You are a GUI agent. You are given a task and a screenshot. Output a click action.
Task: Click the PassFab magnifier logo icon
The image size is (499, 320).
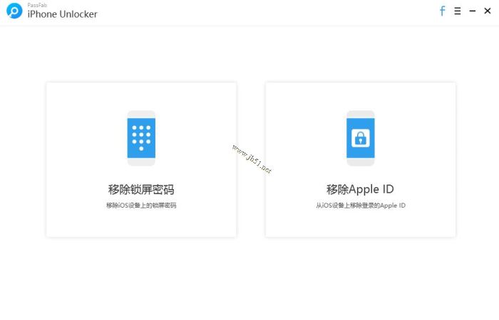click(x=14, y=11)
